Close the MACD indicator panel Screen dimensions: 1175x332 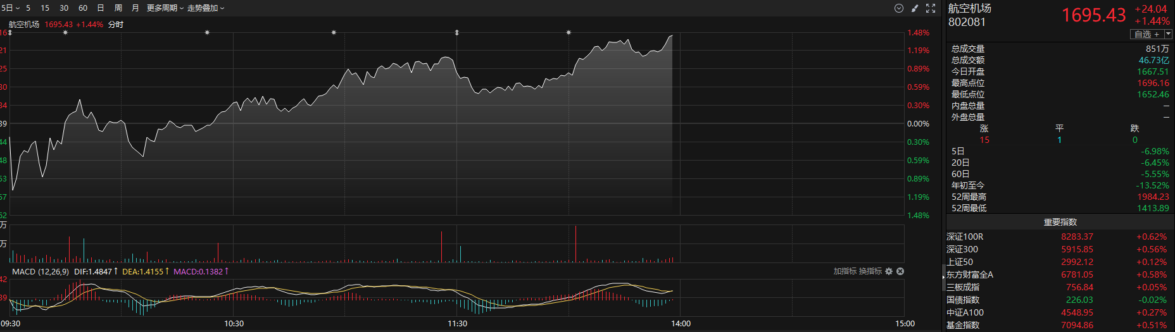click(900, 271)
